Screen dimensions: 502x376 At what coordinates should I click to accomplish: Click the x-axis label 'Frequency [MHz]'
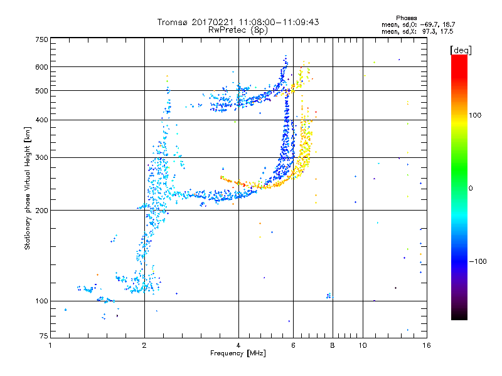click(x=238, y=353)
